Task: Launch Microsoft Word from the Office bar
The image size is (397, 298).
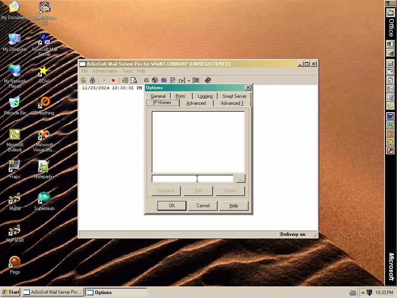Action: [x=390, y=116]
